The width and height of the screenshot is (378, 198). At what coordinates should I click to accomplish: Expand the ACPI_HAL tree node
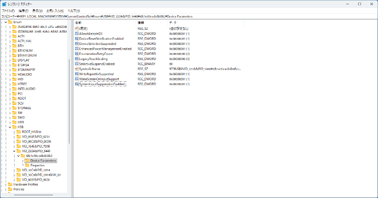10,41
